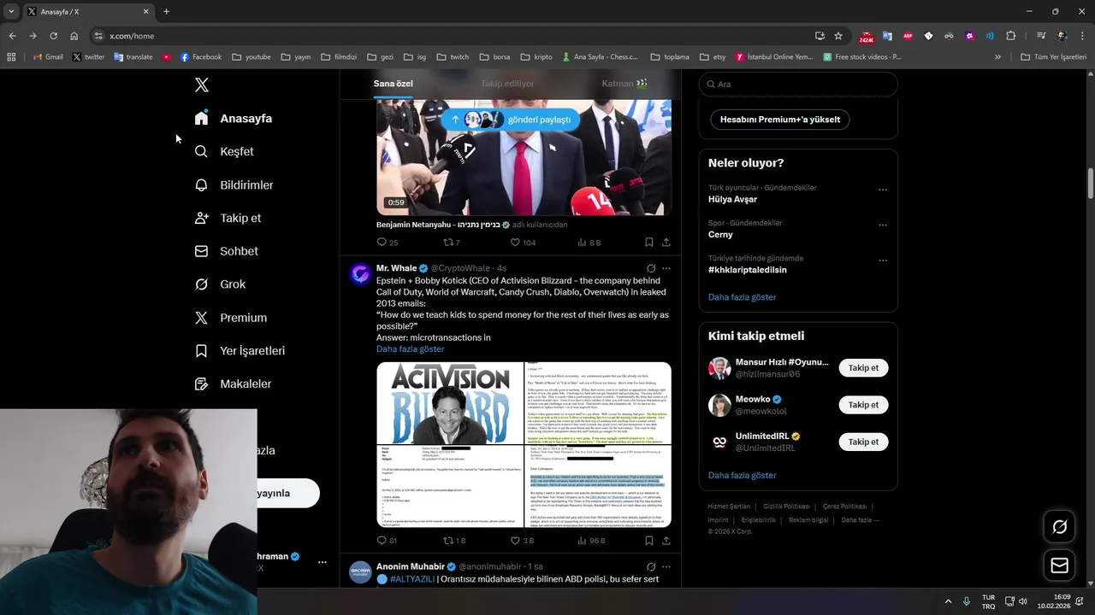Click the Hizmet Şartları footer link
Viewport: 1095px width, 615px height.
click(x=728, y=507)
